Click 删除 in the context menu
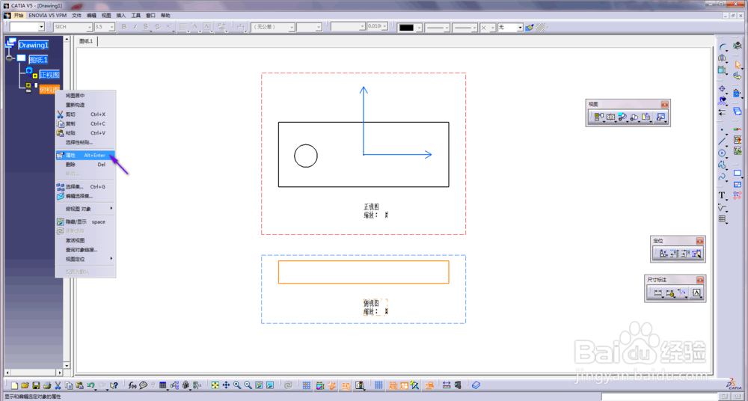748x401 pixels. [85, 165]
